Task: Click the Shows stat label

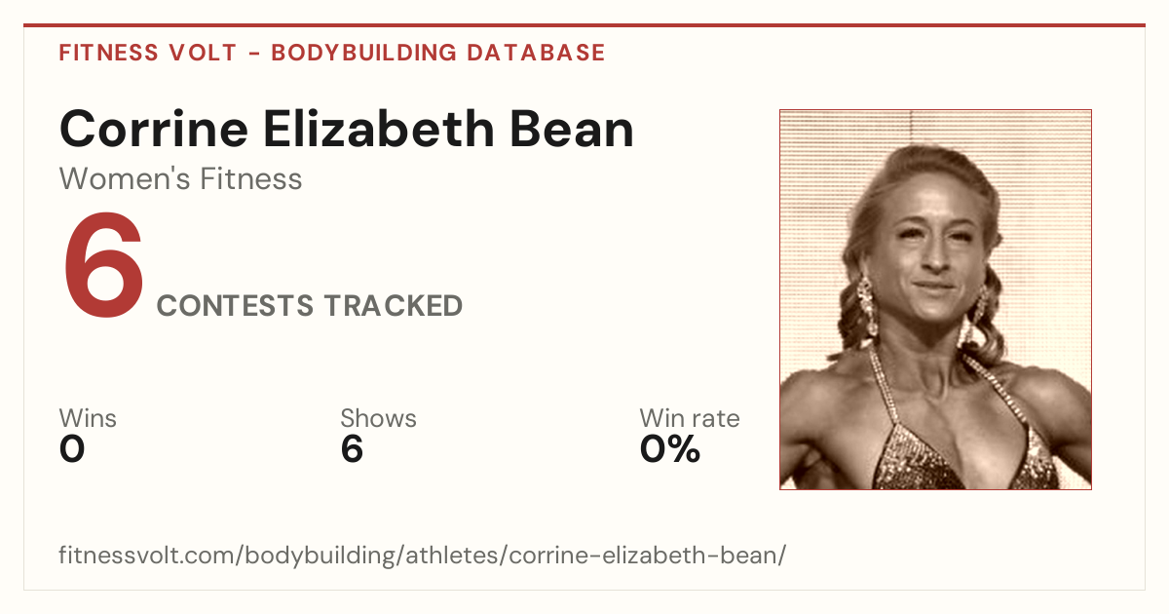Action: pyautogui.click(x=378, y=418)
